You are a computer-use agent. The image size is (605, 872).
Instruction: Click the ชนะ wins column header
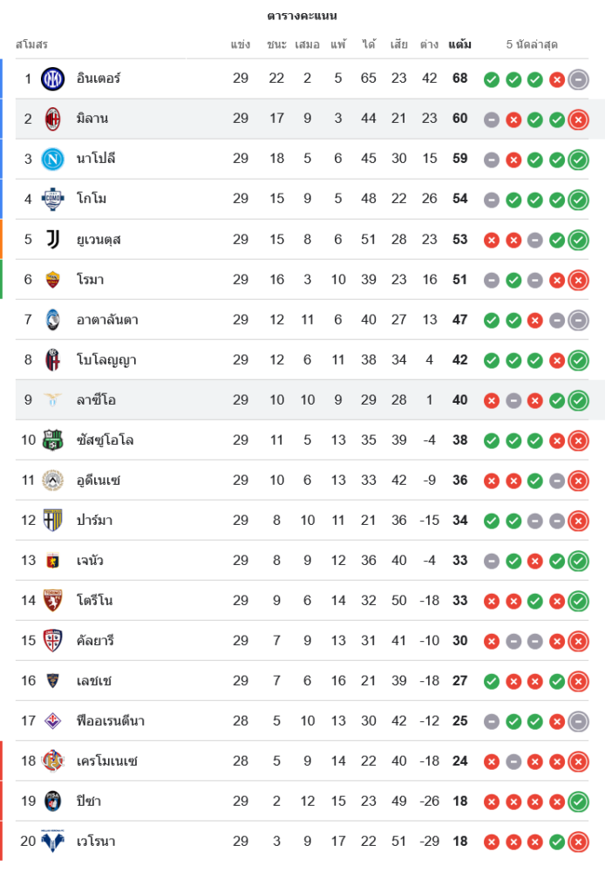click(277, 44)
